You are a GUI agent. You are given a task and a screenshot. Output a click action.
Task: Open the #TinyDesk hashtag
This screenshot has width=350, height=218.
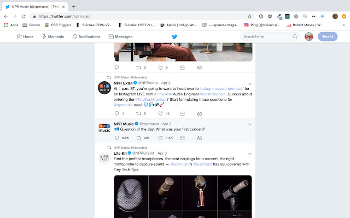[163, 94]
